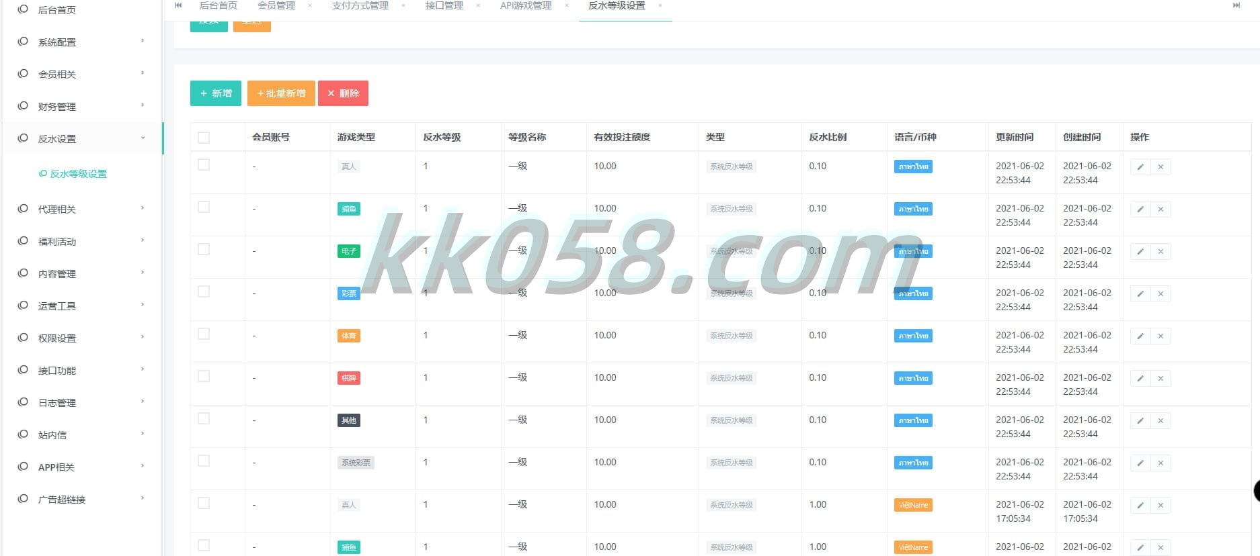The width and height of the screenshot is (1260, 556).
Task: Click the 批量新增 batch add button
Action: click(281, 93)
